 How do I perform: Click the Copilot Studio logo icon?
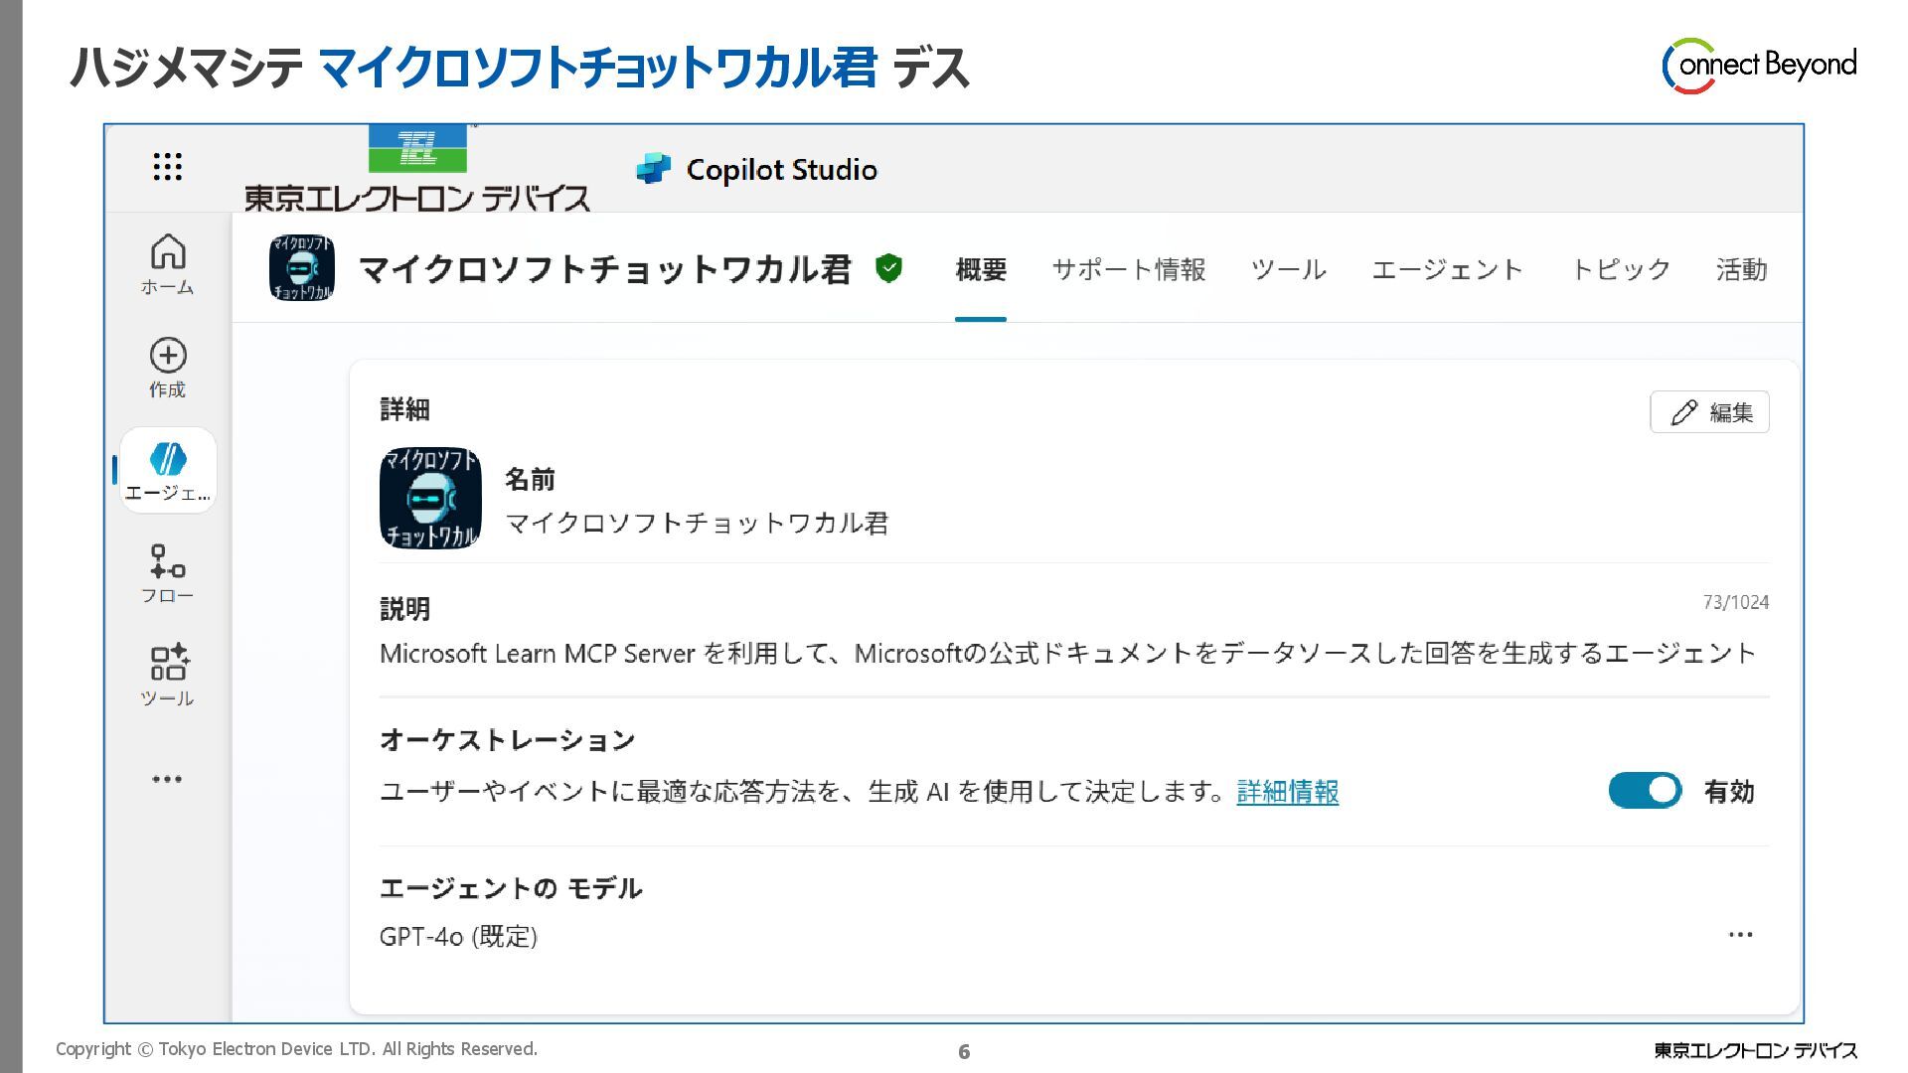click(x=653, y=170)
